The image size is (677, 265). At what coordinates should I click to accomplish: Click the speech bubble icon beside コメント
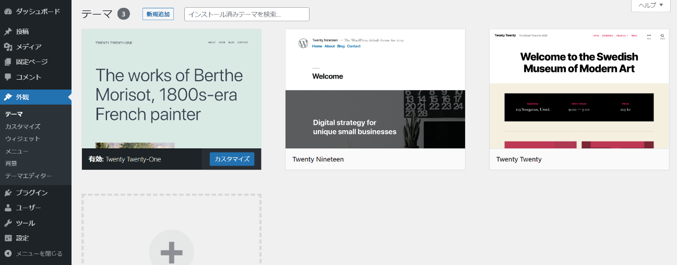click(x=8, y=77)
